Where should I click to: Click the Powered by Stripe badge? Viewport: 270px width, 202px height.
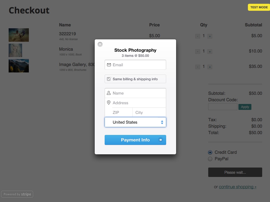17,194
